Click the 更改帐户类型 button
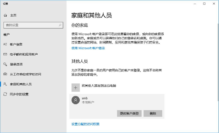Image resolution: width=219 pixels, height=133 pixels. coord(129,113)
